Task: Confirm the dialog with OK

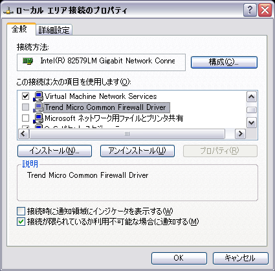Action: (179, 258)
